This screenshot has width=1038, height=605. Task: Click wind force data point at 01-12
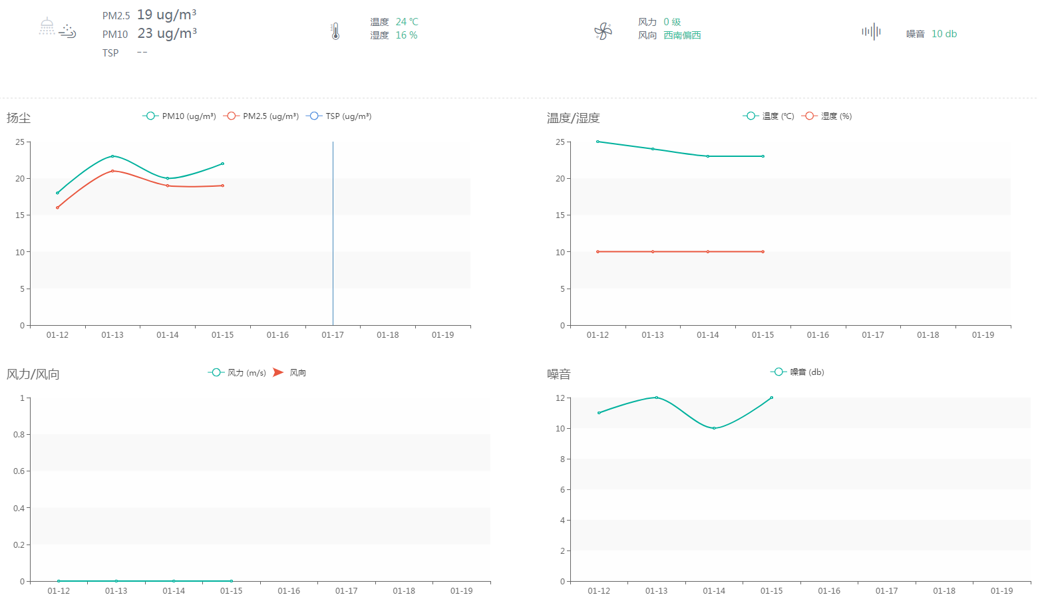[59, 581]
